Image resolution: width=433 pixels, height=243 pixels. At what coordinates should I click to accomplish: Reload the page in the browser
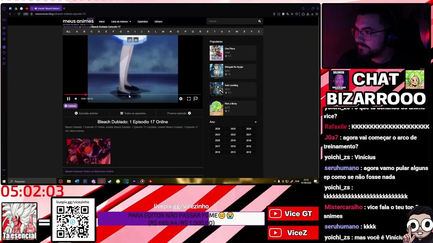19,14
